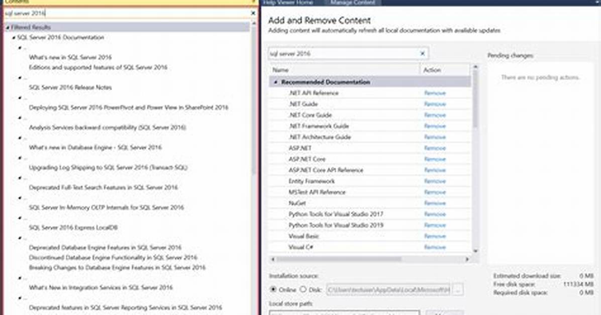The image size is (601, 315).
Task: Collapse node above Deprecated Full-Text Search Features
Action: click(x=20, y=178)
